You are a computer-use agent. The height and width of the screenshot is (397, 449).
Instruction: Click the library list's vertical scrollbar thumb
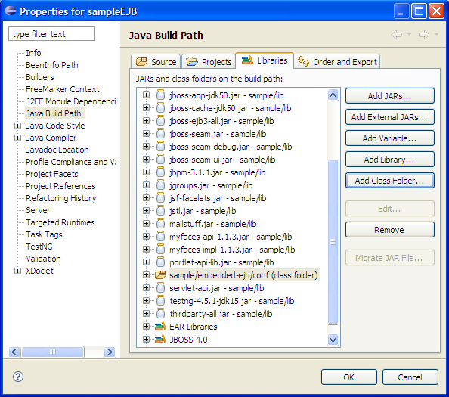point(333,242)
